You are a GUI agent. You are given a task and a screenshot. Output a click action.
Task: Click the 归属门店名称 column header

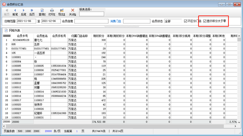point(80,36)
